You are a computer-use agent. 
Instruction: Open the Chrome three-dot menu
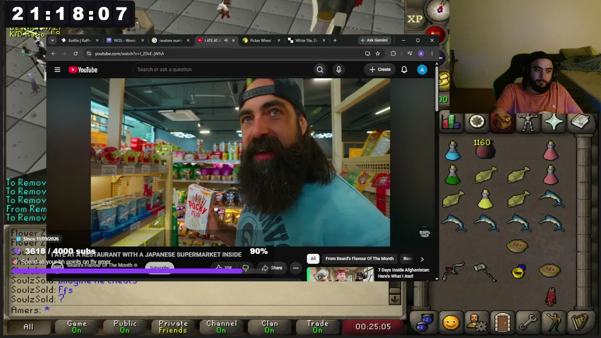[432, 54]
